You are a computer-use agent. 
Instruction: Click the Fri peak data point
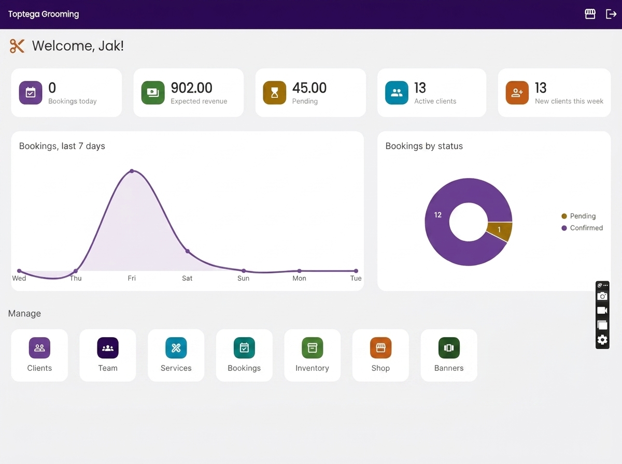132,171
